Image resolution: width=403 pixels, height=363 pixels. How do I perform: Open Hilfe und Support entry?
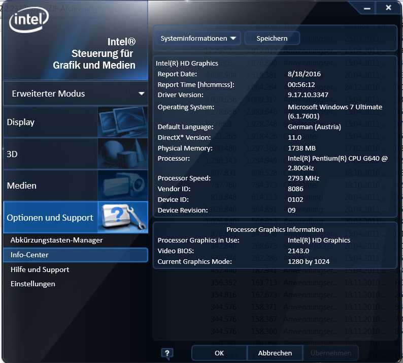pos(40,269)
